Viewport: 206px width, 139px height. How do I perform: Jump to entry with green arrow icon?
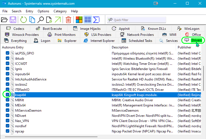coord(58,20)
